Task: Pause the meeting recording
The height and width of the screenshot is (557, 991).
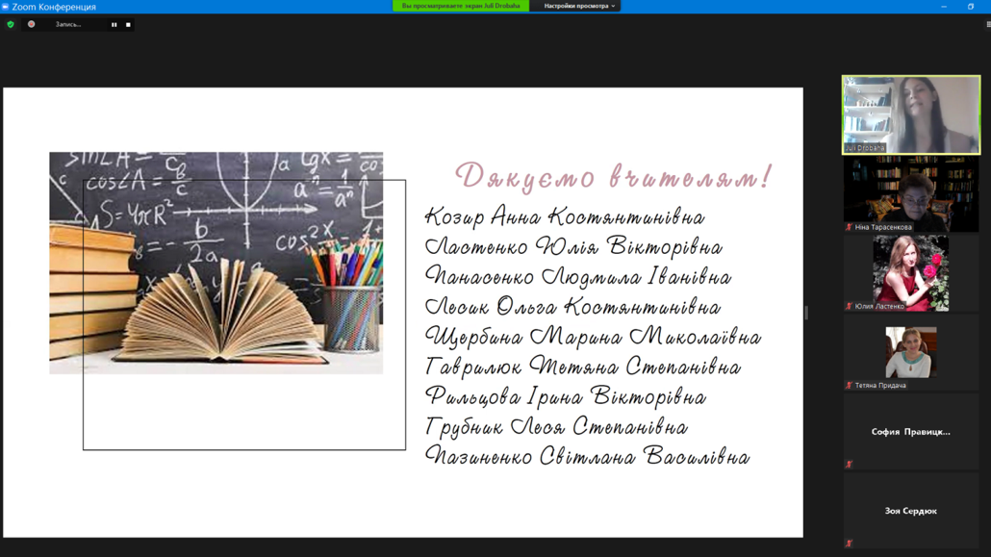Action: 114,25
